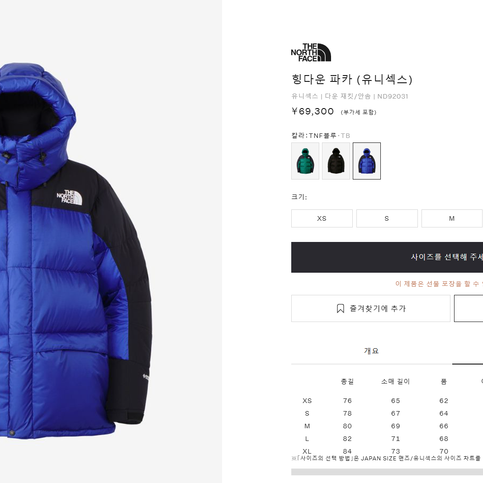483x483 pixels.
Task: Choose size S
Action: pyautogui.click(x=387, y=218)
